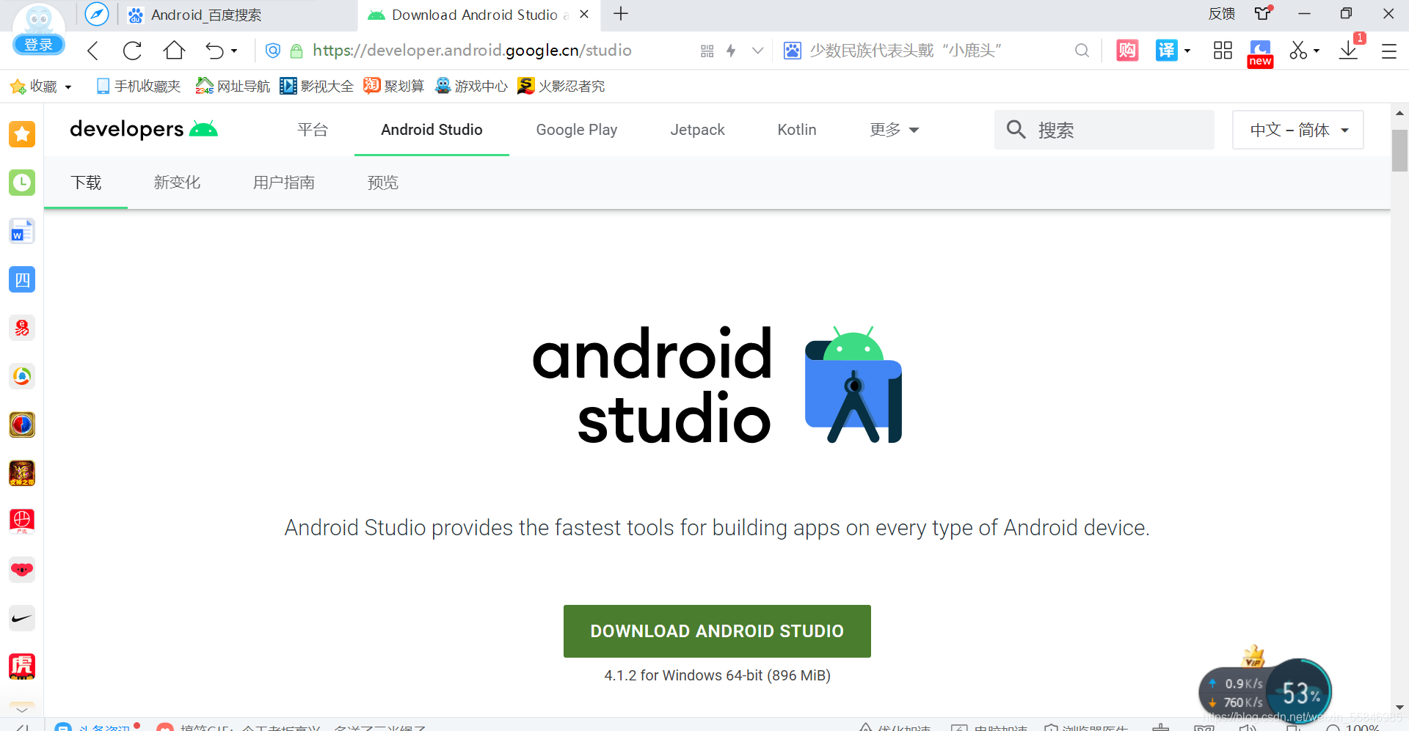Expand the address bar history chevron
Viewport: 1409px width, 731px height.
757,51
